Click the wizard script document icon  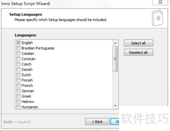tap(157, 18)
